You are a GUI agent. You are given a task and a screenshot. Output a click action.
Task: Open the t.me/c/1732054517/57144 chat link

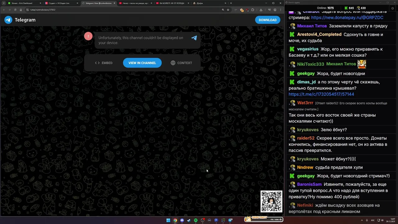321,94
